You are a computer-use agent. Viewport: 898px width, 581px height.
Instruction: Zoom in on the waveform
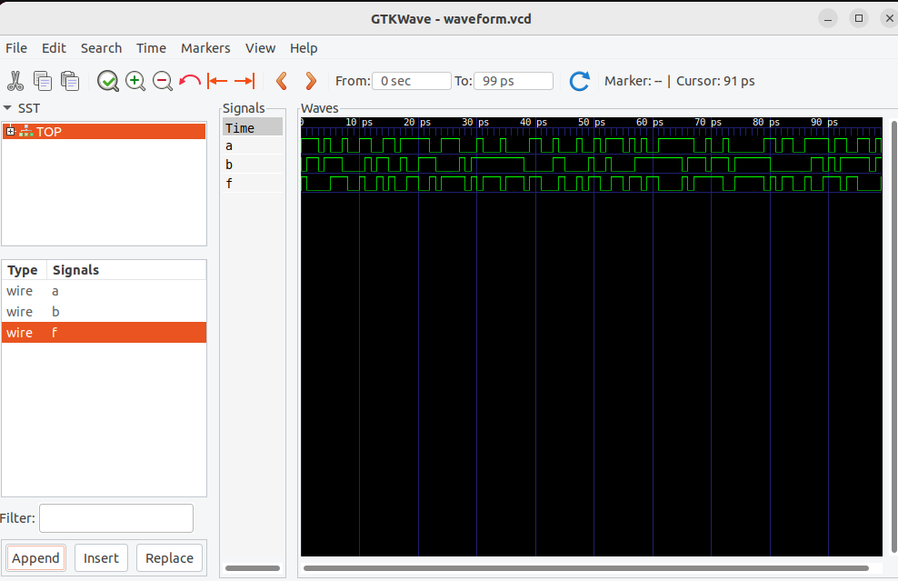(135, 80)
